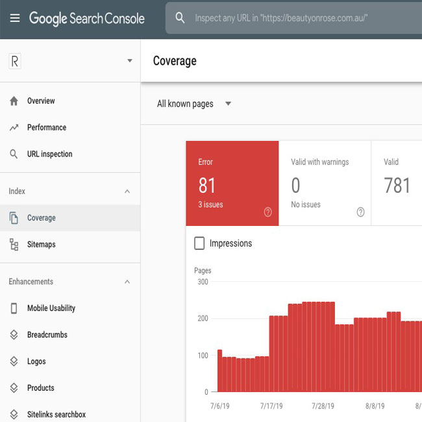Open the Sitelinks searchbox report

tap(56, 415)
